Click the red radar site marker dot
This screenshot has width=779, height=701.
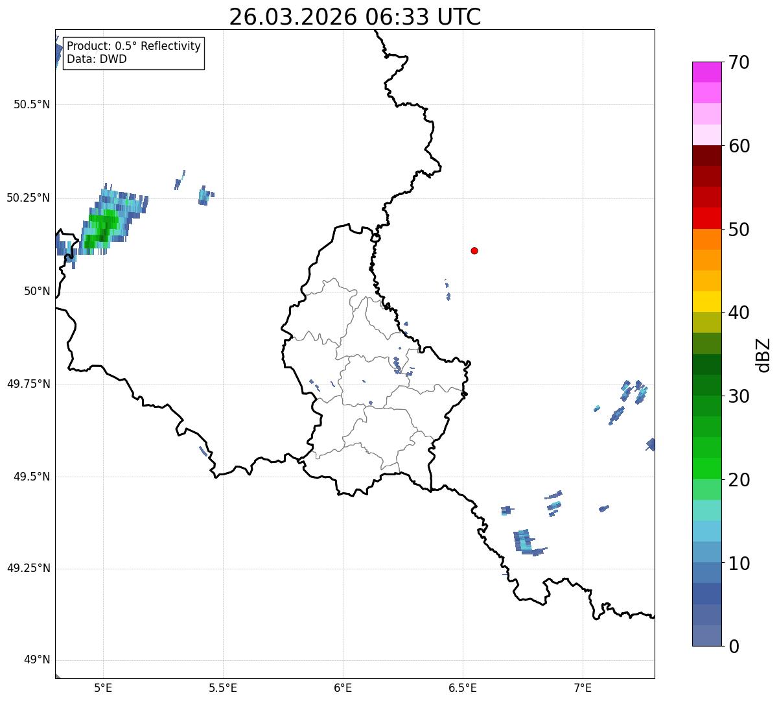pyautogui.click(x=474, y=251)
